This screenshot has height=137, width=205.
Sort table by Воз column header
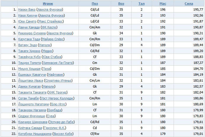click(x=121, y=4)
